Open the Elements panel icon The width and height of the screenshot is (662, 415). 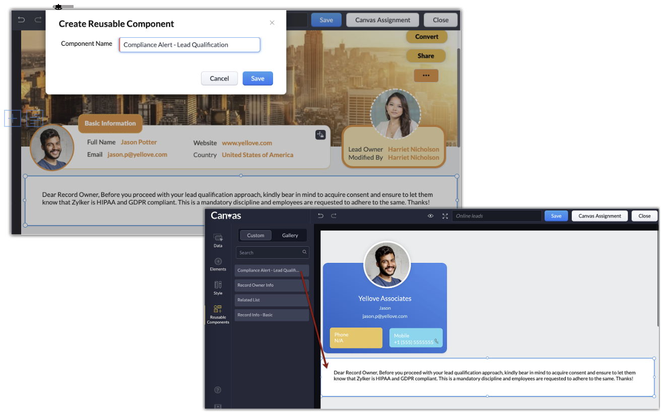click(x=218, y=264)
